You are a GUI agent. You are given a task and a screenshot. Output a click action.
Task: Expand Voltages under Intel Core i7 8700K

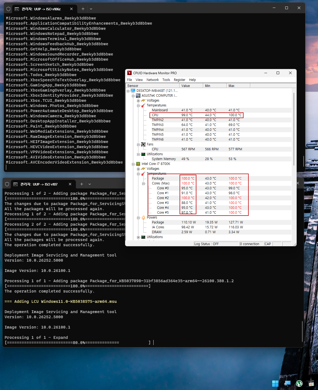coord(138,169)
